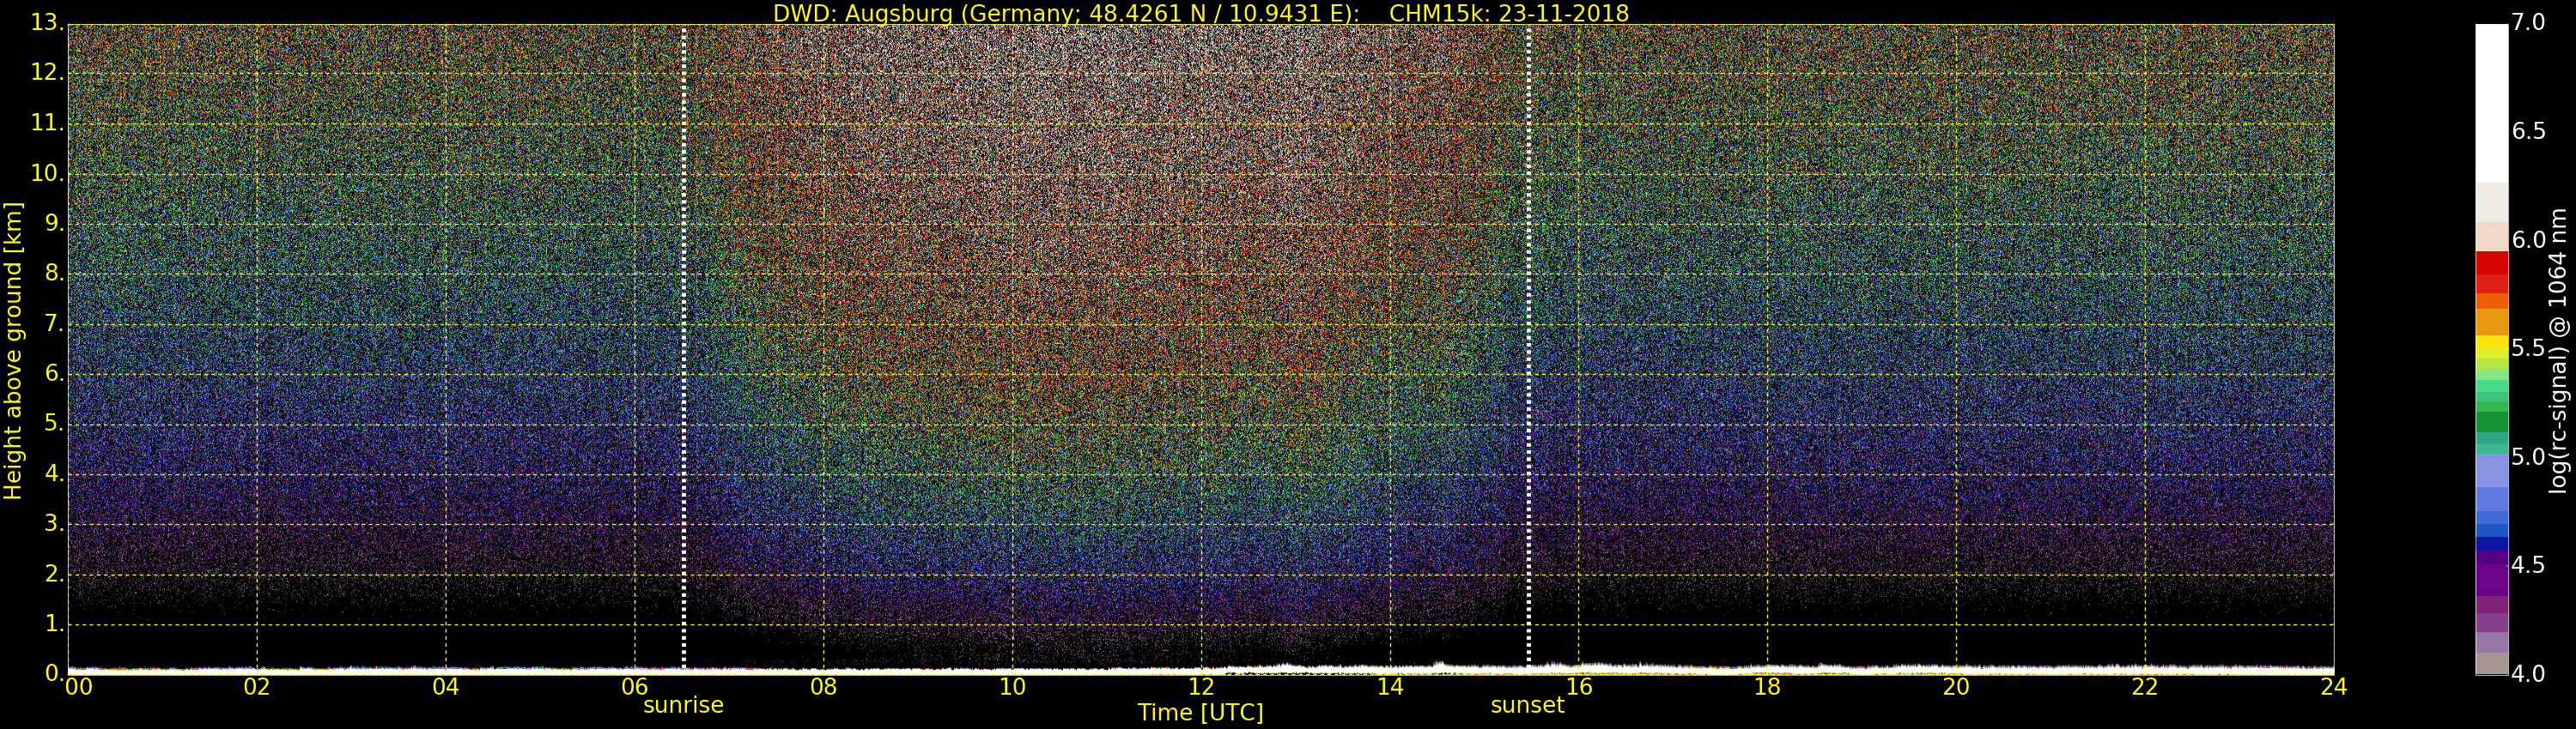Click the 7.0 value on the colorbar scale
The image size is (2576, 729).
(x=2528, y=23)
